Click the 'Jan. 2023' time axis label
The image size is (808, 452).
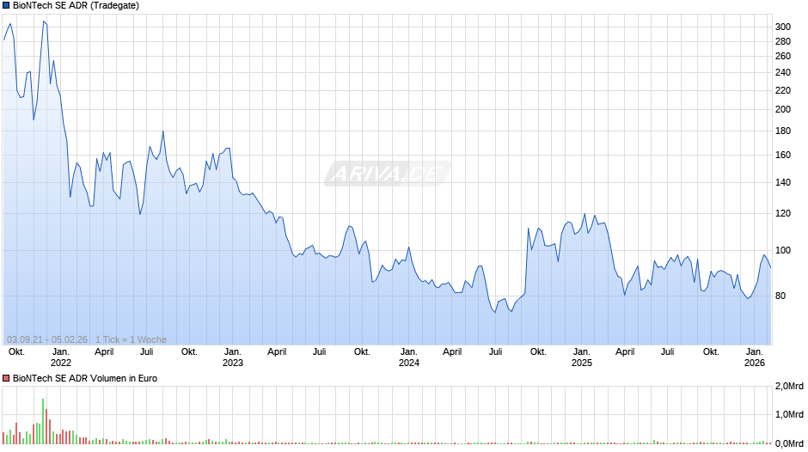(233, 357)
